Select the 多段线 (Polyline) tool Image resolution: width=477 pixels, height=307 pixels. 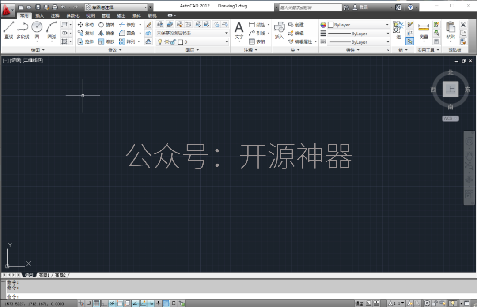pos(23,30)
